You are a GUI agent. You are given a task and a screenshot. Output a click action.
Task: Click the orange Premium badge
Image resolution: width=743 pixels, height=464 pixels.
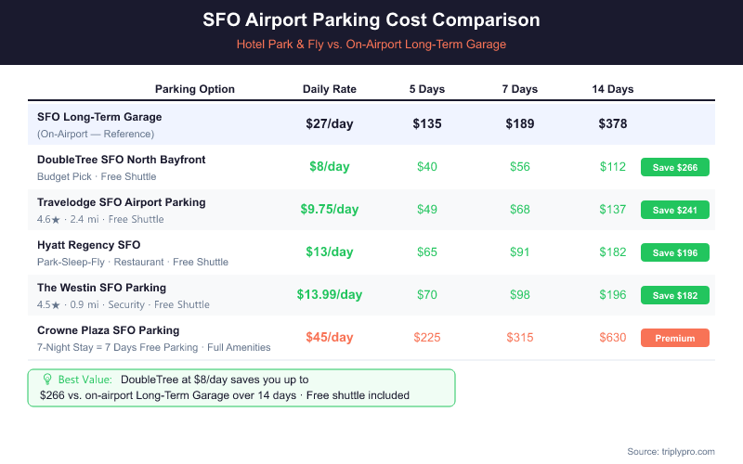coord(675,338)
